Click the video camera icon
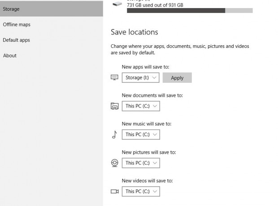278x206 pixels. pyautogui.click(x=114, y=192)
